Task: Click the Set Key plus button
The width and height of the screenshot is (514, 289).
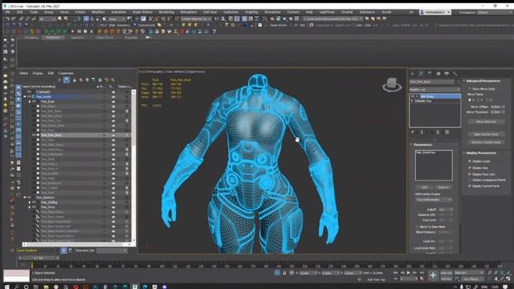Action: point(433,275)
